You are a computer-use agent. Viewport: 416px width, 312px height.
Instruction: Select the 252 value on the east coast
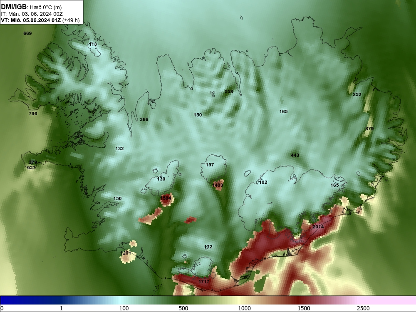pyautogui.click(x=357, y=95)
